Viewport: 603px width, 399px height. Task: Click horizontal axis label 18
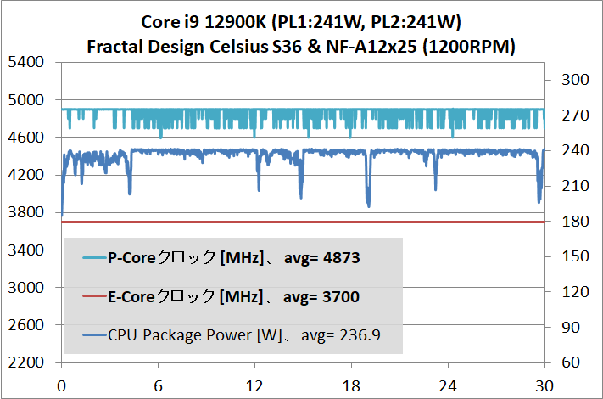(x=351, y=386)
